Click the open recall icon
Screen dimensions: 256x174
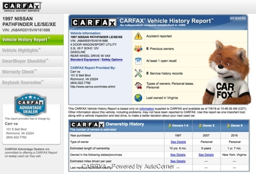[138, 61]
